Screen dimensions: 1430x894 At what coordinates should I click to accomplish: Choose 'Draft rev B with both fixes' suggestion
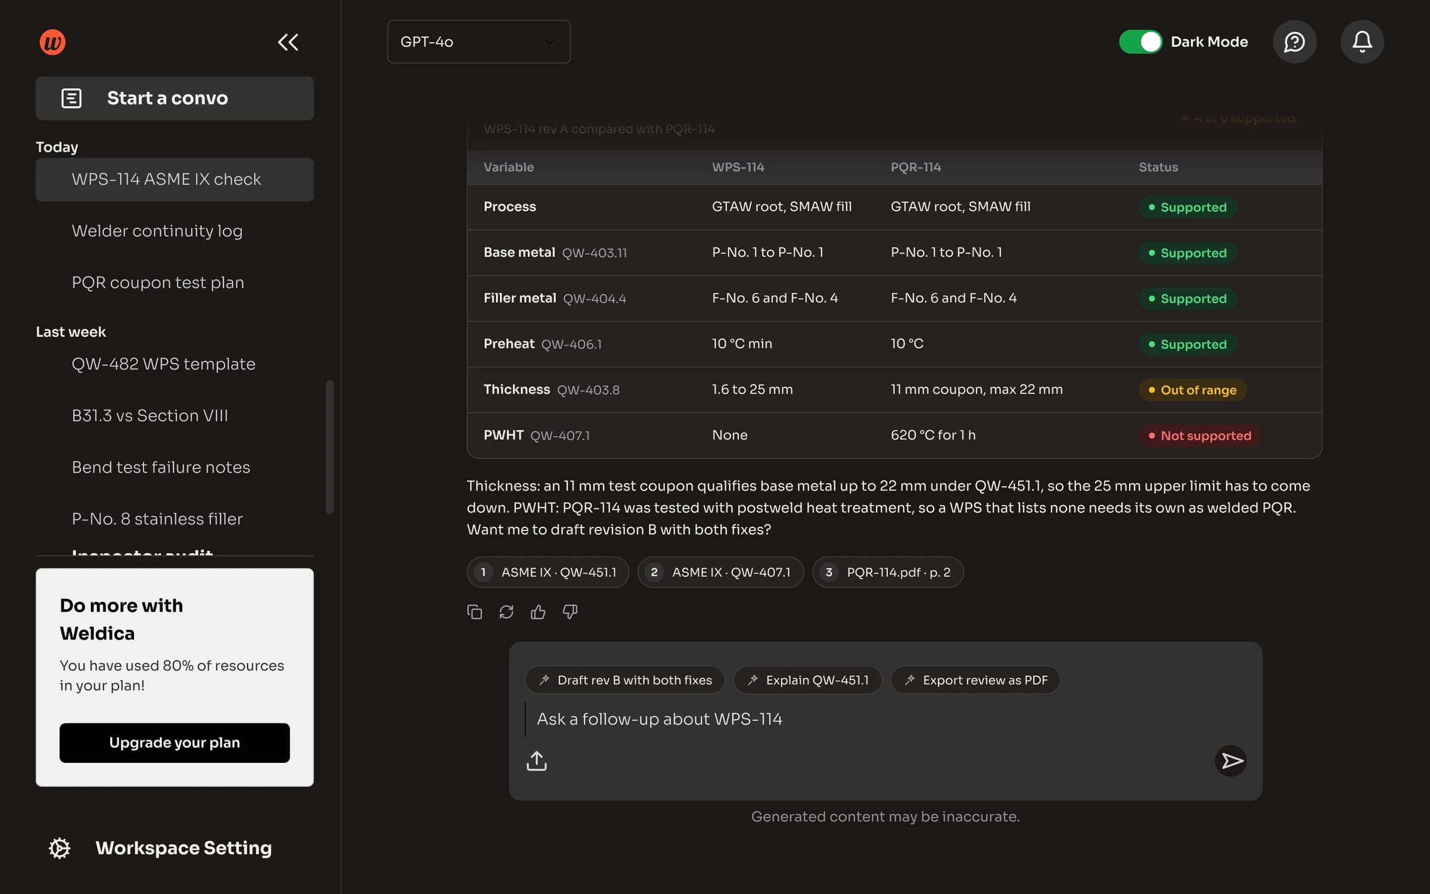624,680
